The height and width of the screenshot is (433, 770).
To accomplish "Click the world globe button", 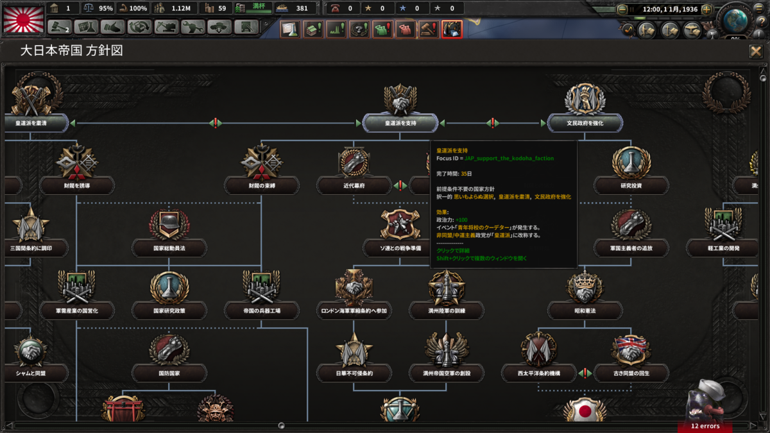I will (x=737, y=21).
